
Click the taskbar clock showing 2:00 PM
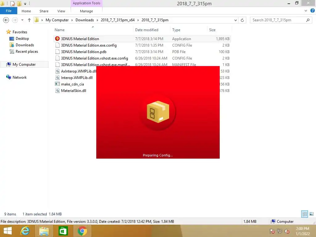click(303, 231)
